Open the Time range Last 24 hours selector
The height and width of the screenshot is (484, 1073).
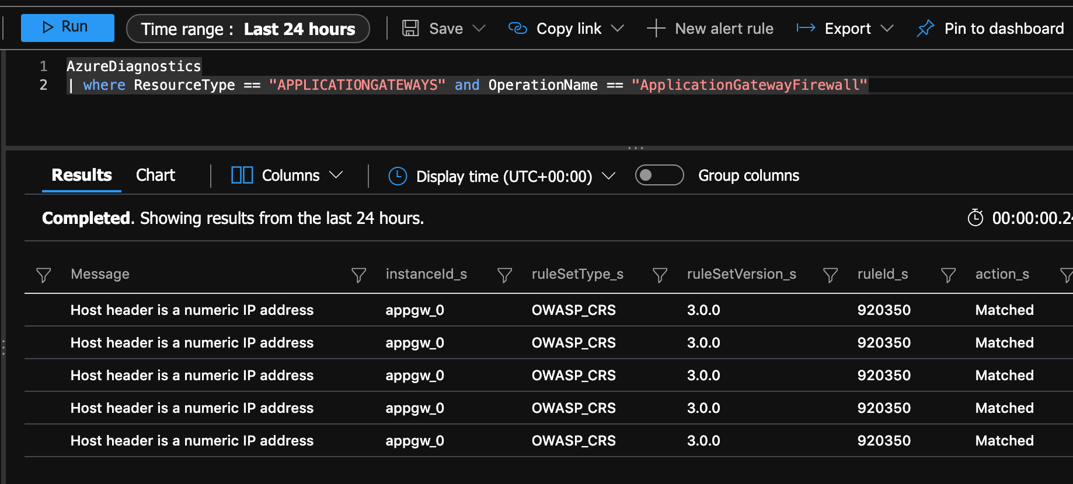[x=248, y=29]
